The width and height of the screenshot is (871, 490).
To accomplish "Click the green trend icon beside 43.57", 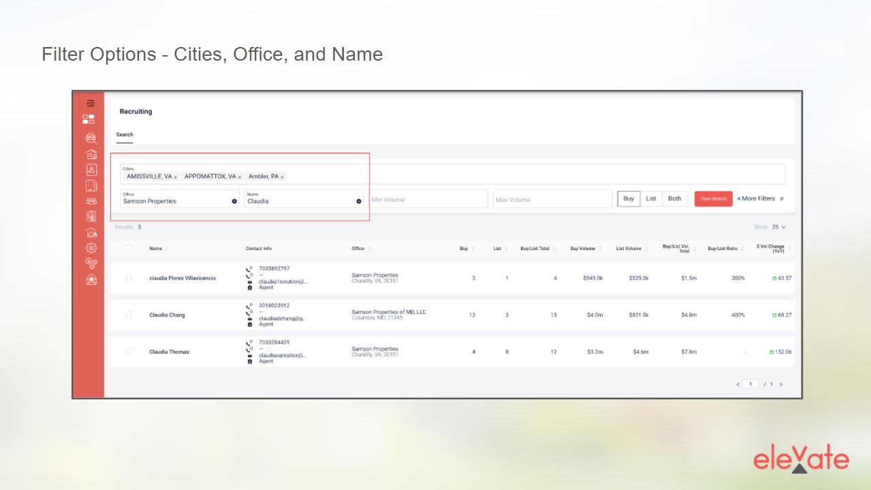I will [774, 278].
